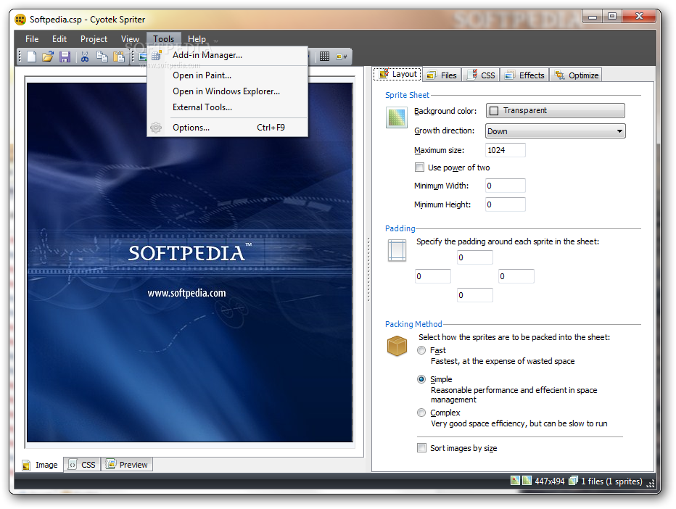Switch to the right panel CSS tab
Image resolution: width=676 pixels, height=509 pixels.
click(481, 75)
